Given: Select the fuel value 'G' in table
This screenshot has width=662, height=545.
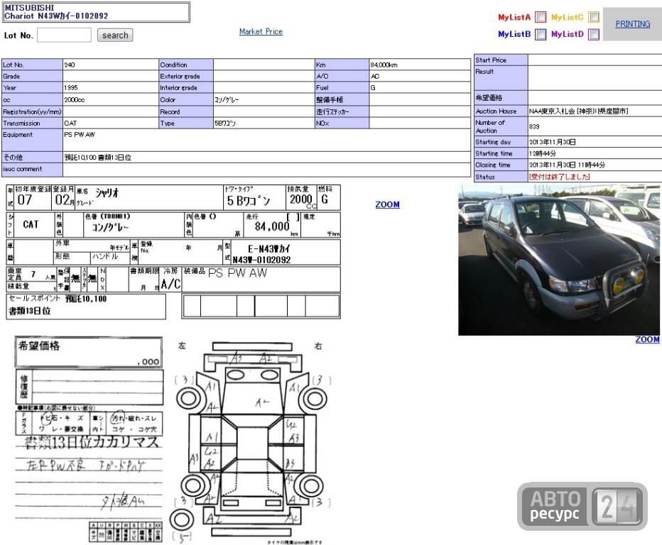Looking at the screenshot, I should tap(373, 88).
